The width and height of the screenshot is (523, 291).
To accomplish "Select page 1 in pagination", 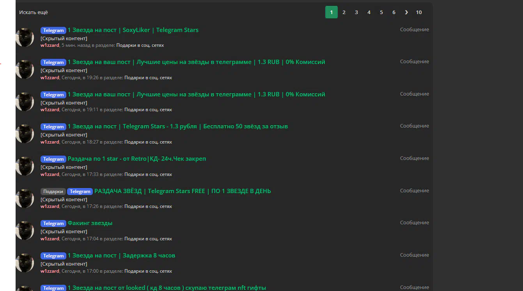I will 332,12.
